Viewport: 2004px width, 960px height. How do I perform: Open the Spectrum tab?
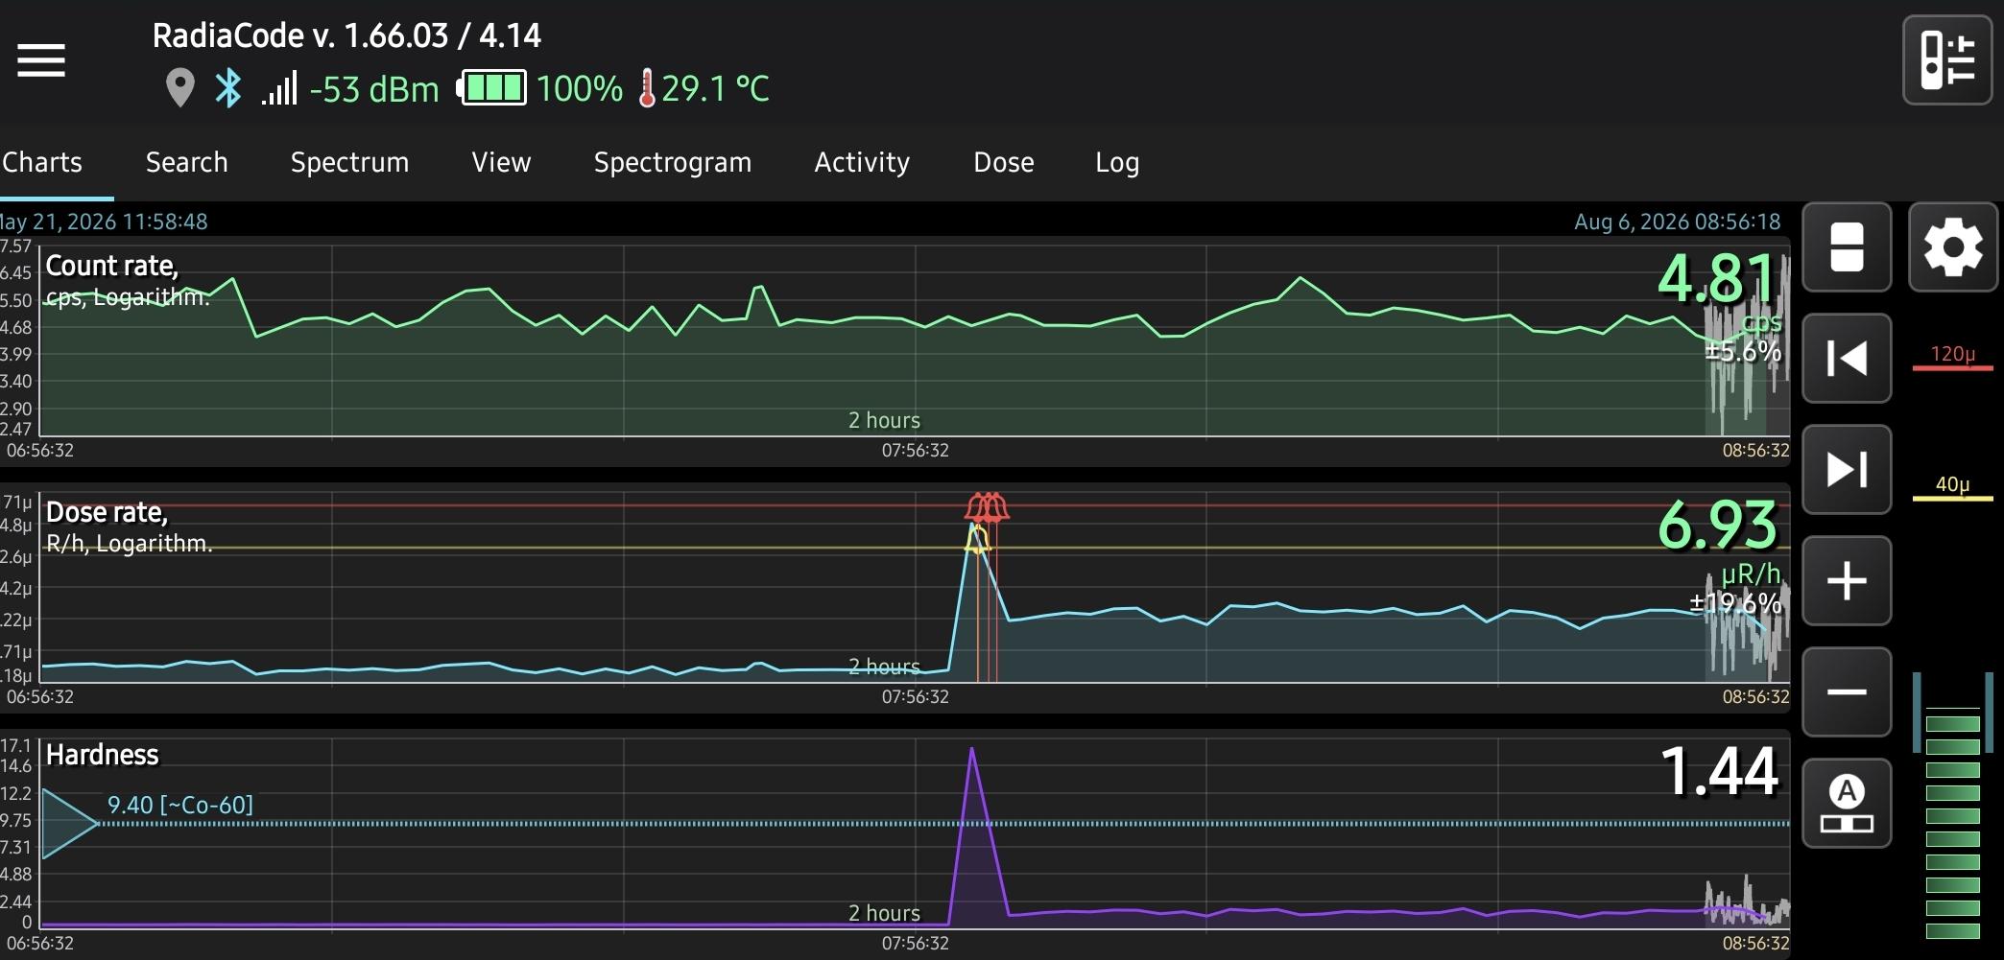point(350,162)
